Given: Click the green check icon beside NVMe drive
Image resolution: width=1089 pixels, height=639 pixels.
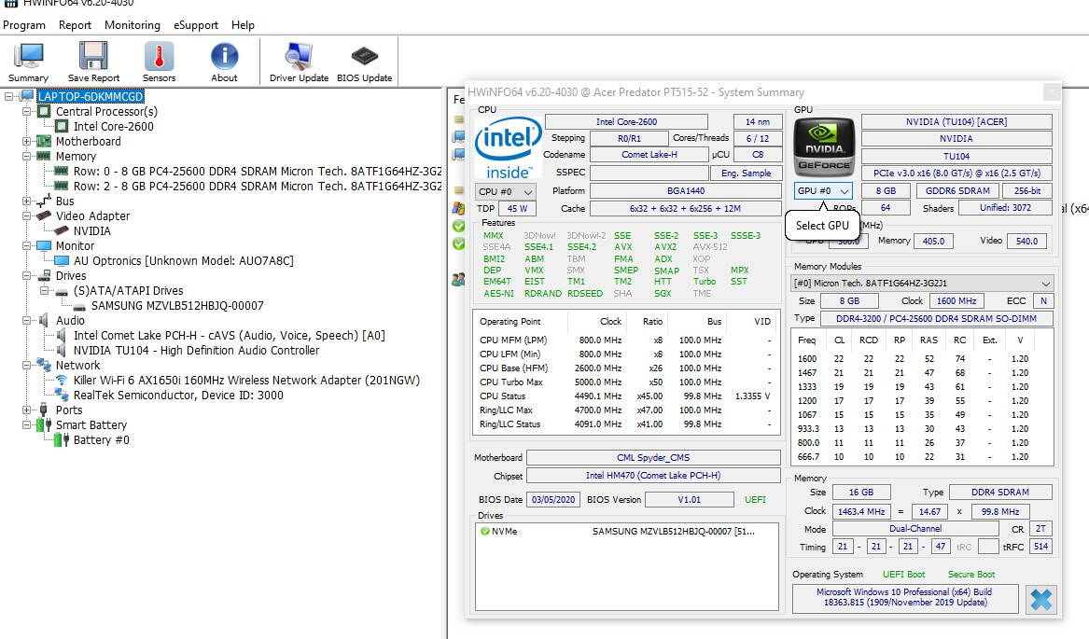Looking at the screenshot, I should click(484, 532).
